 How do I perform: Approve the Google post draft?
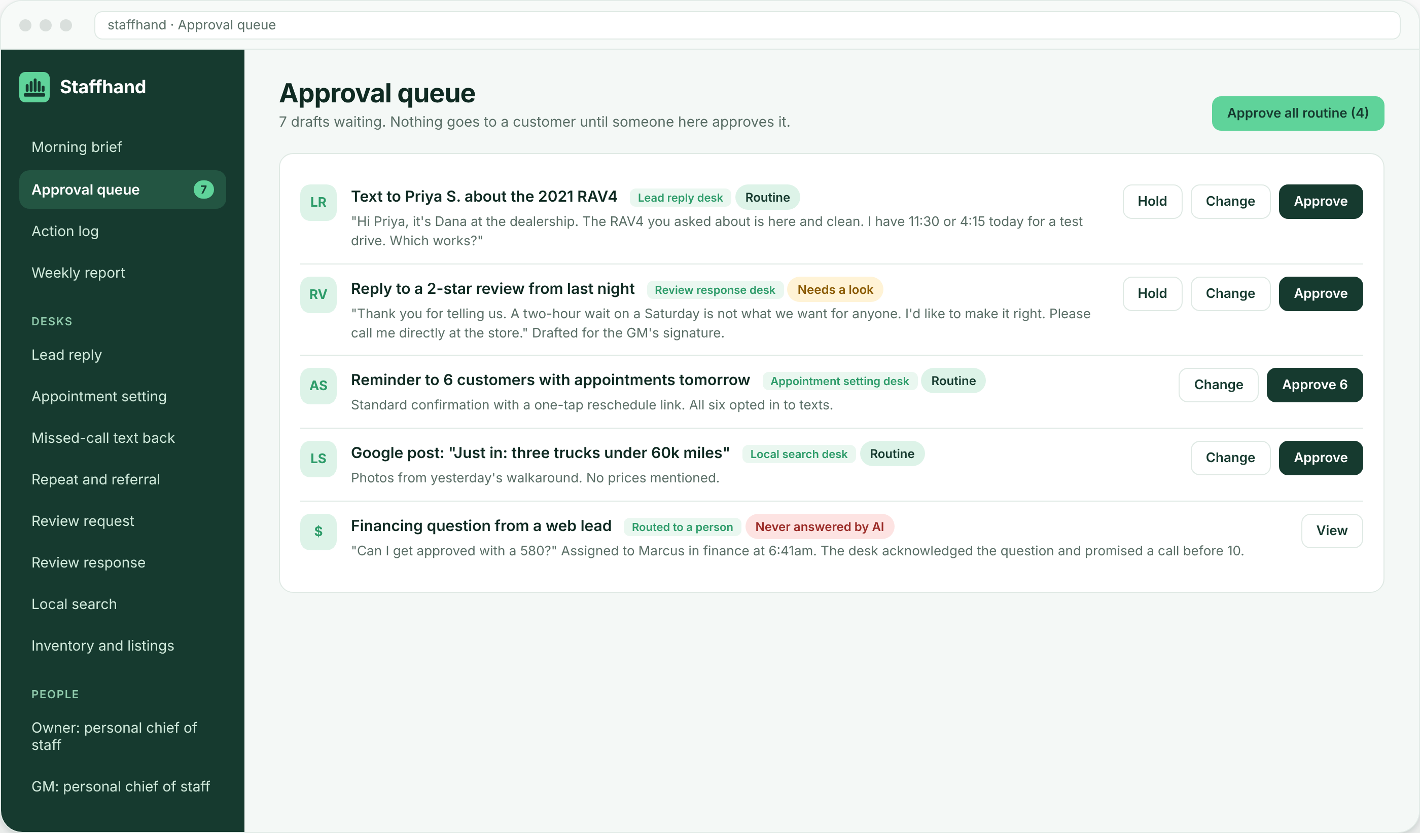tap(1320, 458)
